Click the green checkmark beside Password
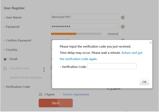The image size is (159, 112). (x=123, y=27)
